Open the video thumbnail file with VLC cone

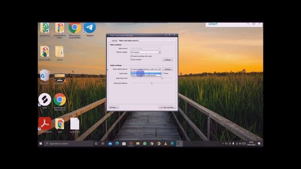[60, 78]
